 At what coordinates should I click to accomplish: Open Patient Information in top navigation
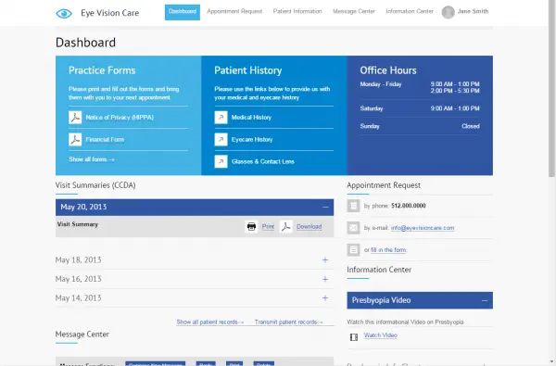coord(297,11)
